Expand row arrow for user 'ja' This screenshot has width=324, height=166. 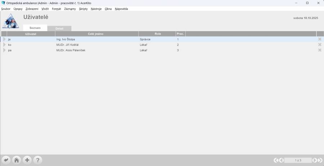coord(4,39)
